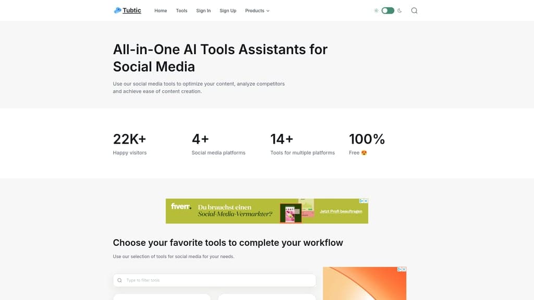The height and width of the screenshot is (300, 534).
Task: Click the Sign Up link
Action: 228,10
